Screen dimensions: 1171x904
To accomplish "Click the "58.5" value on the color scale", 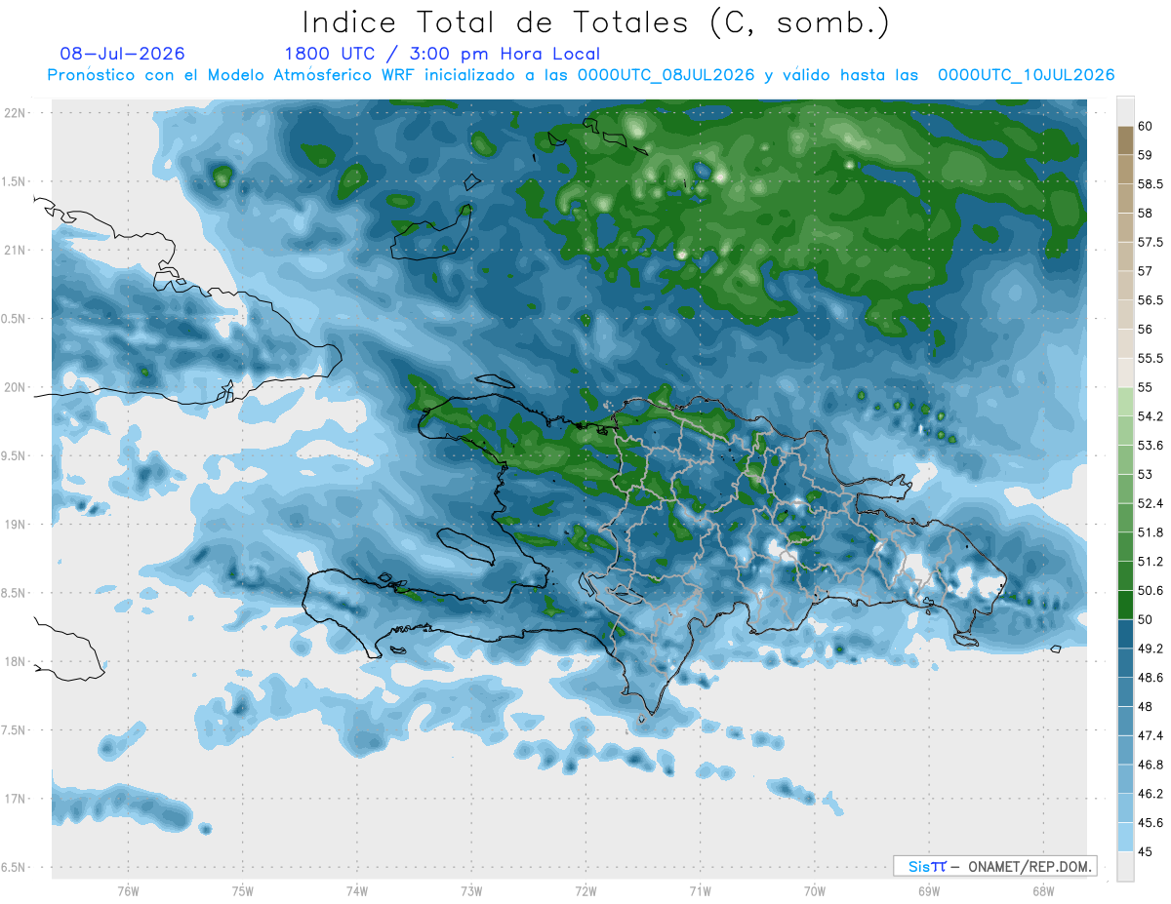I will click(1150, 183).
